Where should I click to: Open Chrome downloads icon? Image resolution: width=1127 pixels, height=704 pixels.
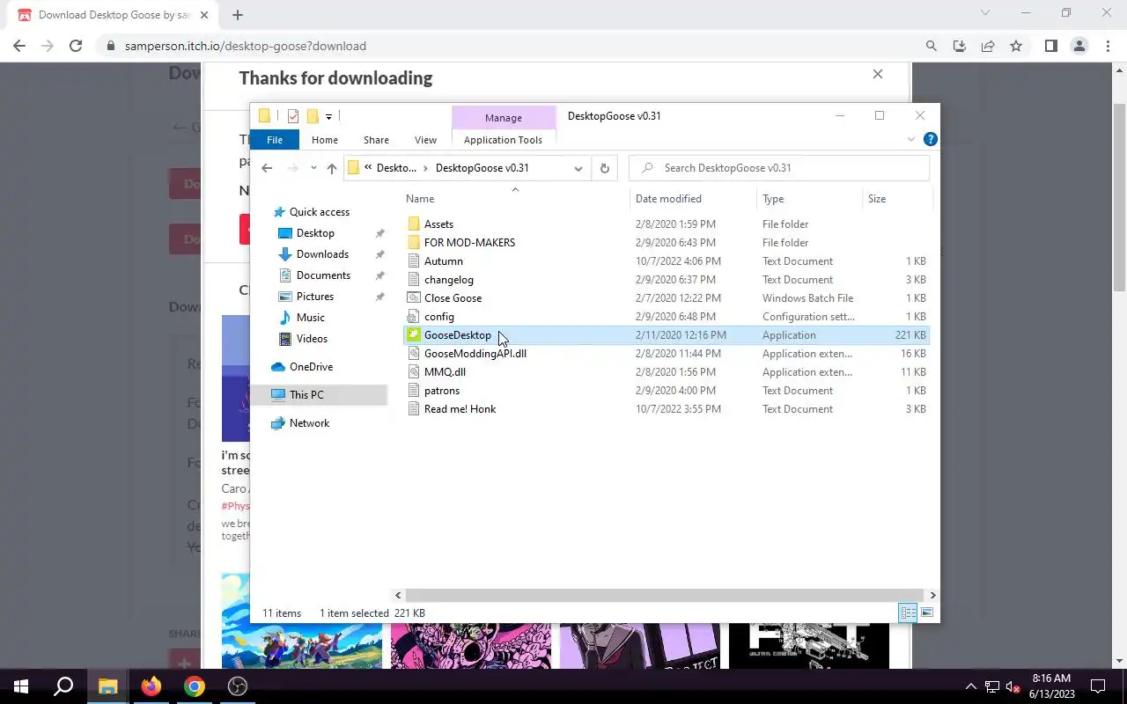960,46
